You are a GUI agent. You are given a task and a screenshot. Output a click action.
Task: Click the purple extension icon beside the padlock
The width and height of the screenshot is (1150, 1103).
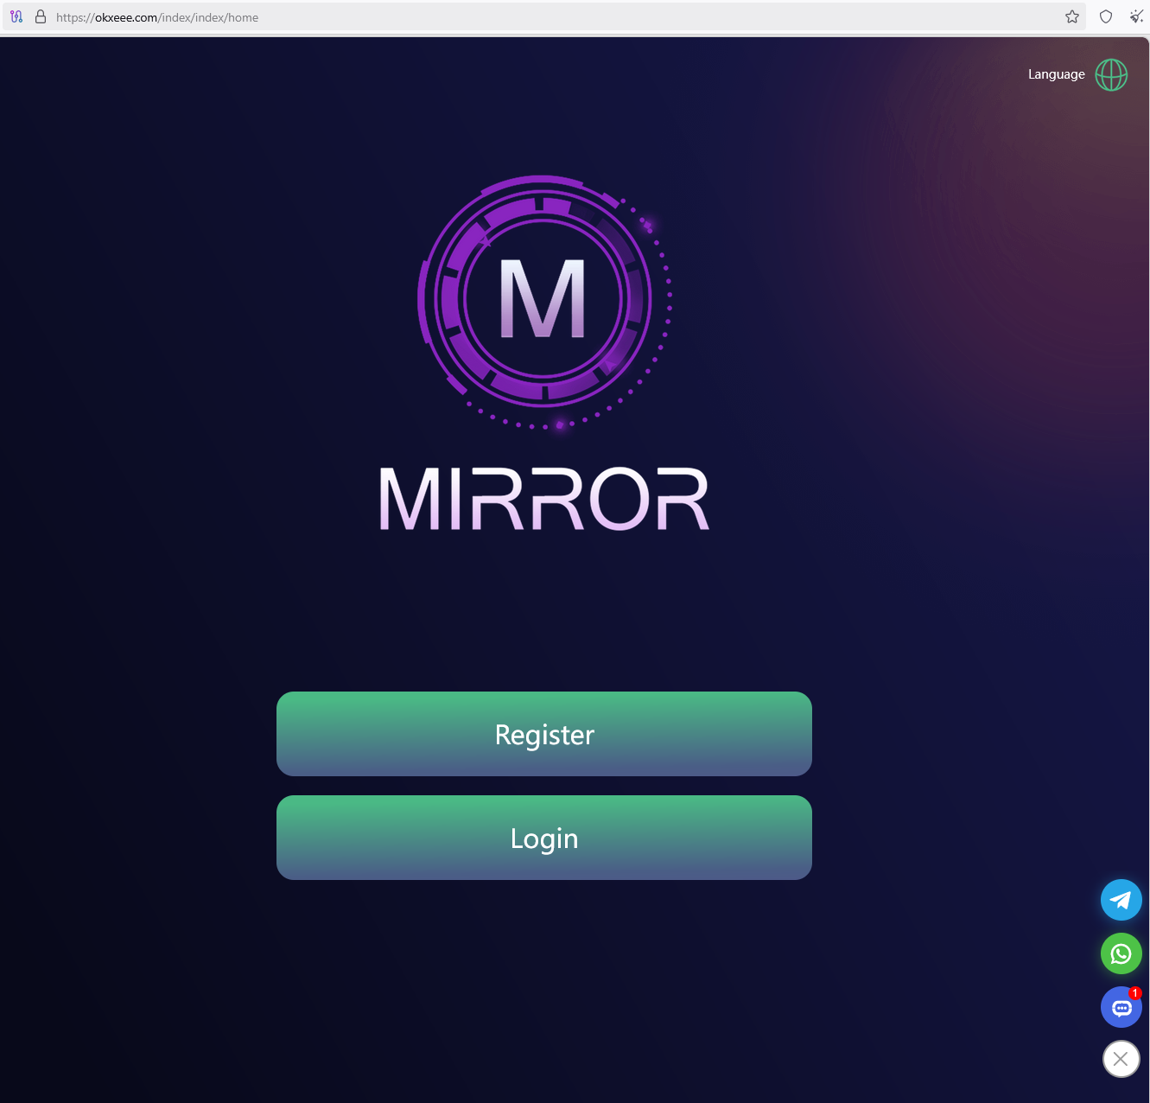(16, 17)
